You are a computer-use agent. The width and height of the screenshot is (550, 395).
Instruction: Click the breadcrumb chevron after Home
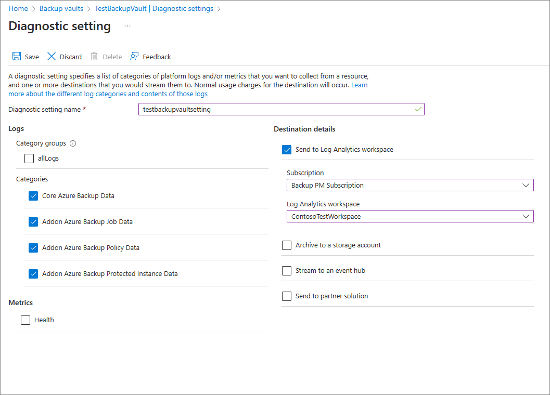[32, 8]
